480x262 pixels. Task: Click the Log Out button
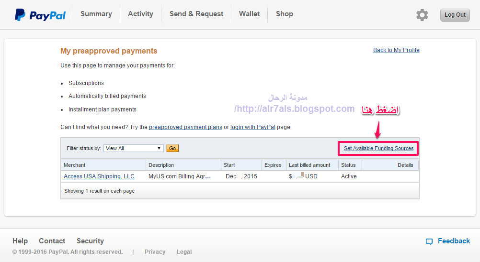pyautogui.click(x=455, y=15)
